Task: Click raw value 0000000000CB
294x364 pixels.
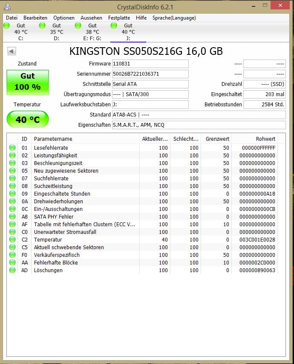Action: click(x=257, y=209)
